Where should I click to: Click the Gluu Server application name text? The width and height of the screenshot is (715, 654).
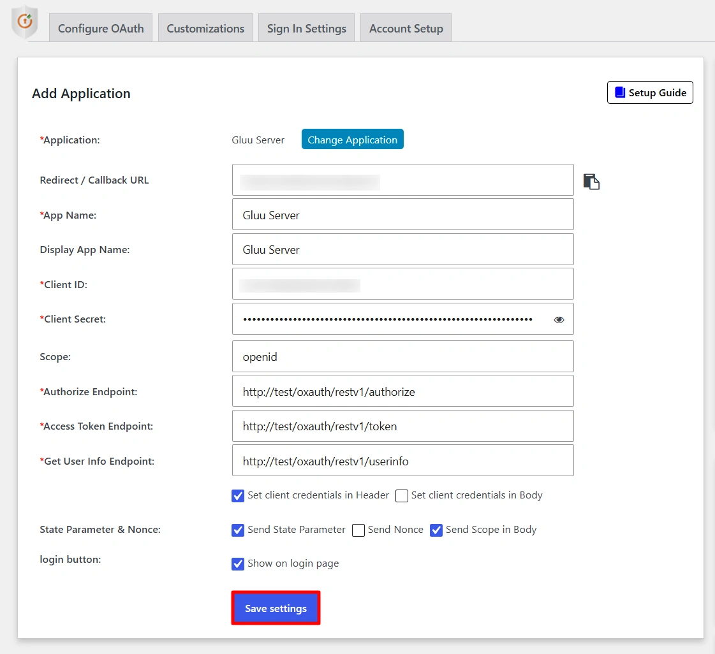pos(258,140)
